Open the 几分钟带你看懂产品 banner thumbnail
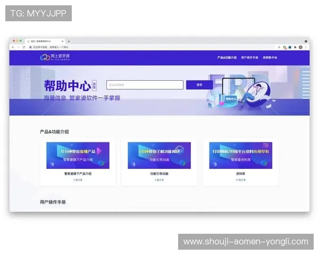This screenshot has width=319, height=255. coord(78,155)
